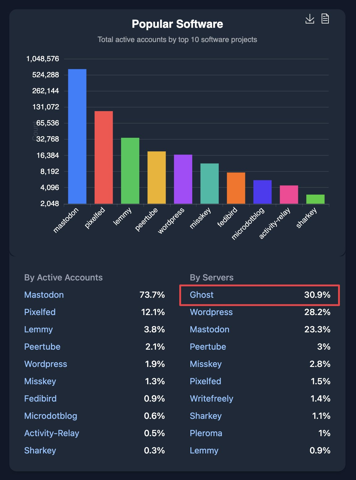Open the Peertube link under By Servers
This screenshot has width=356, height=480.
(x=208, y=347)
